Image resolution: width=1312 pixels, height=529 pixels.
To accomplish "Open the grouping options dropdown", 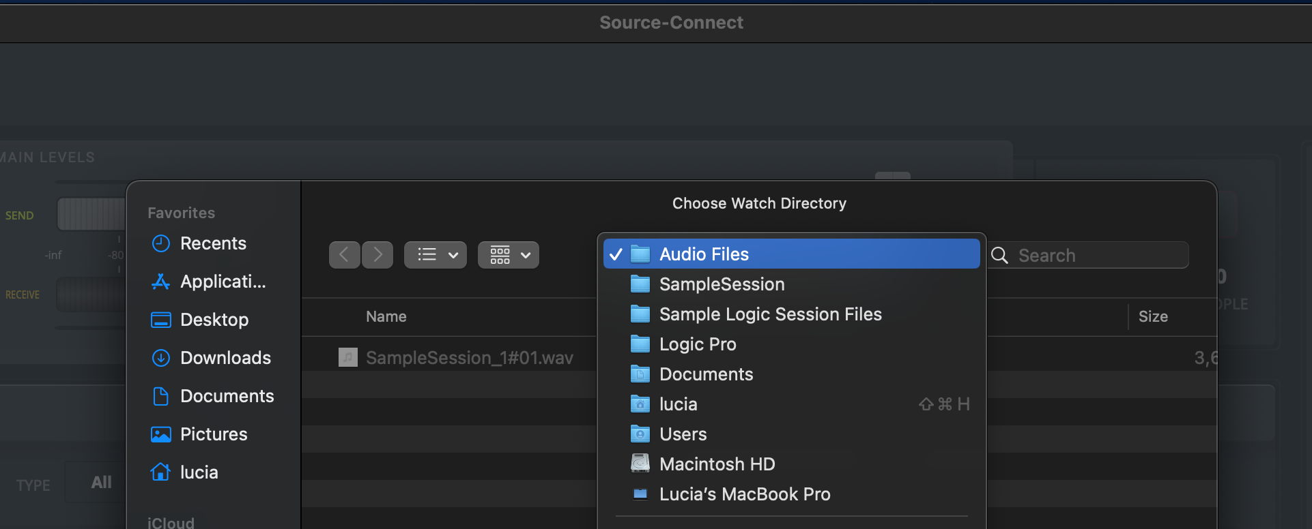I will (x=509, y=255).
